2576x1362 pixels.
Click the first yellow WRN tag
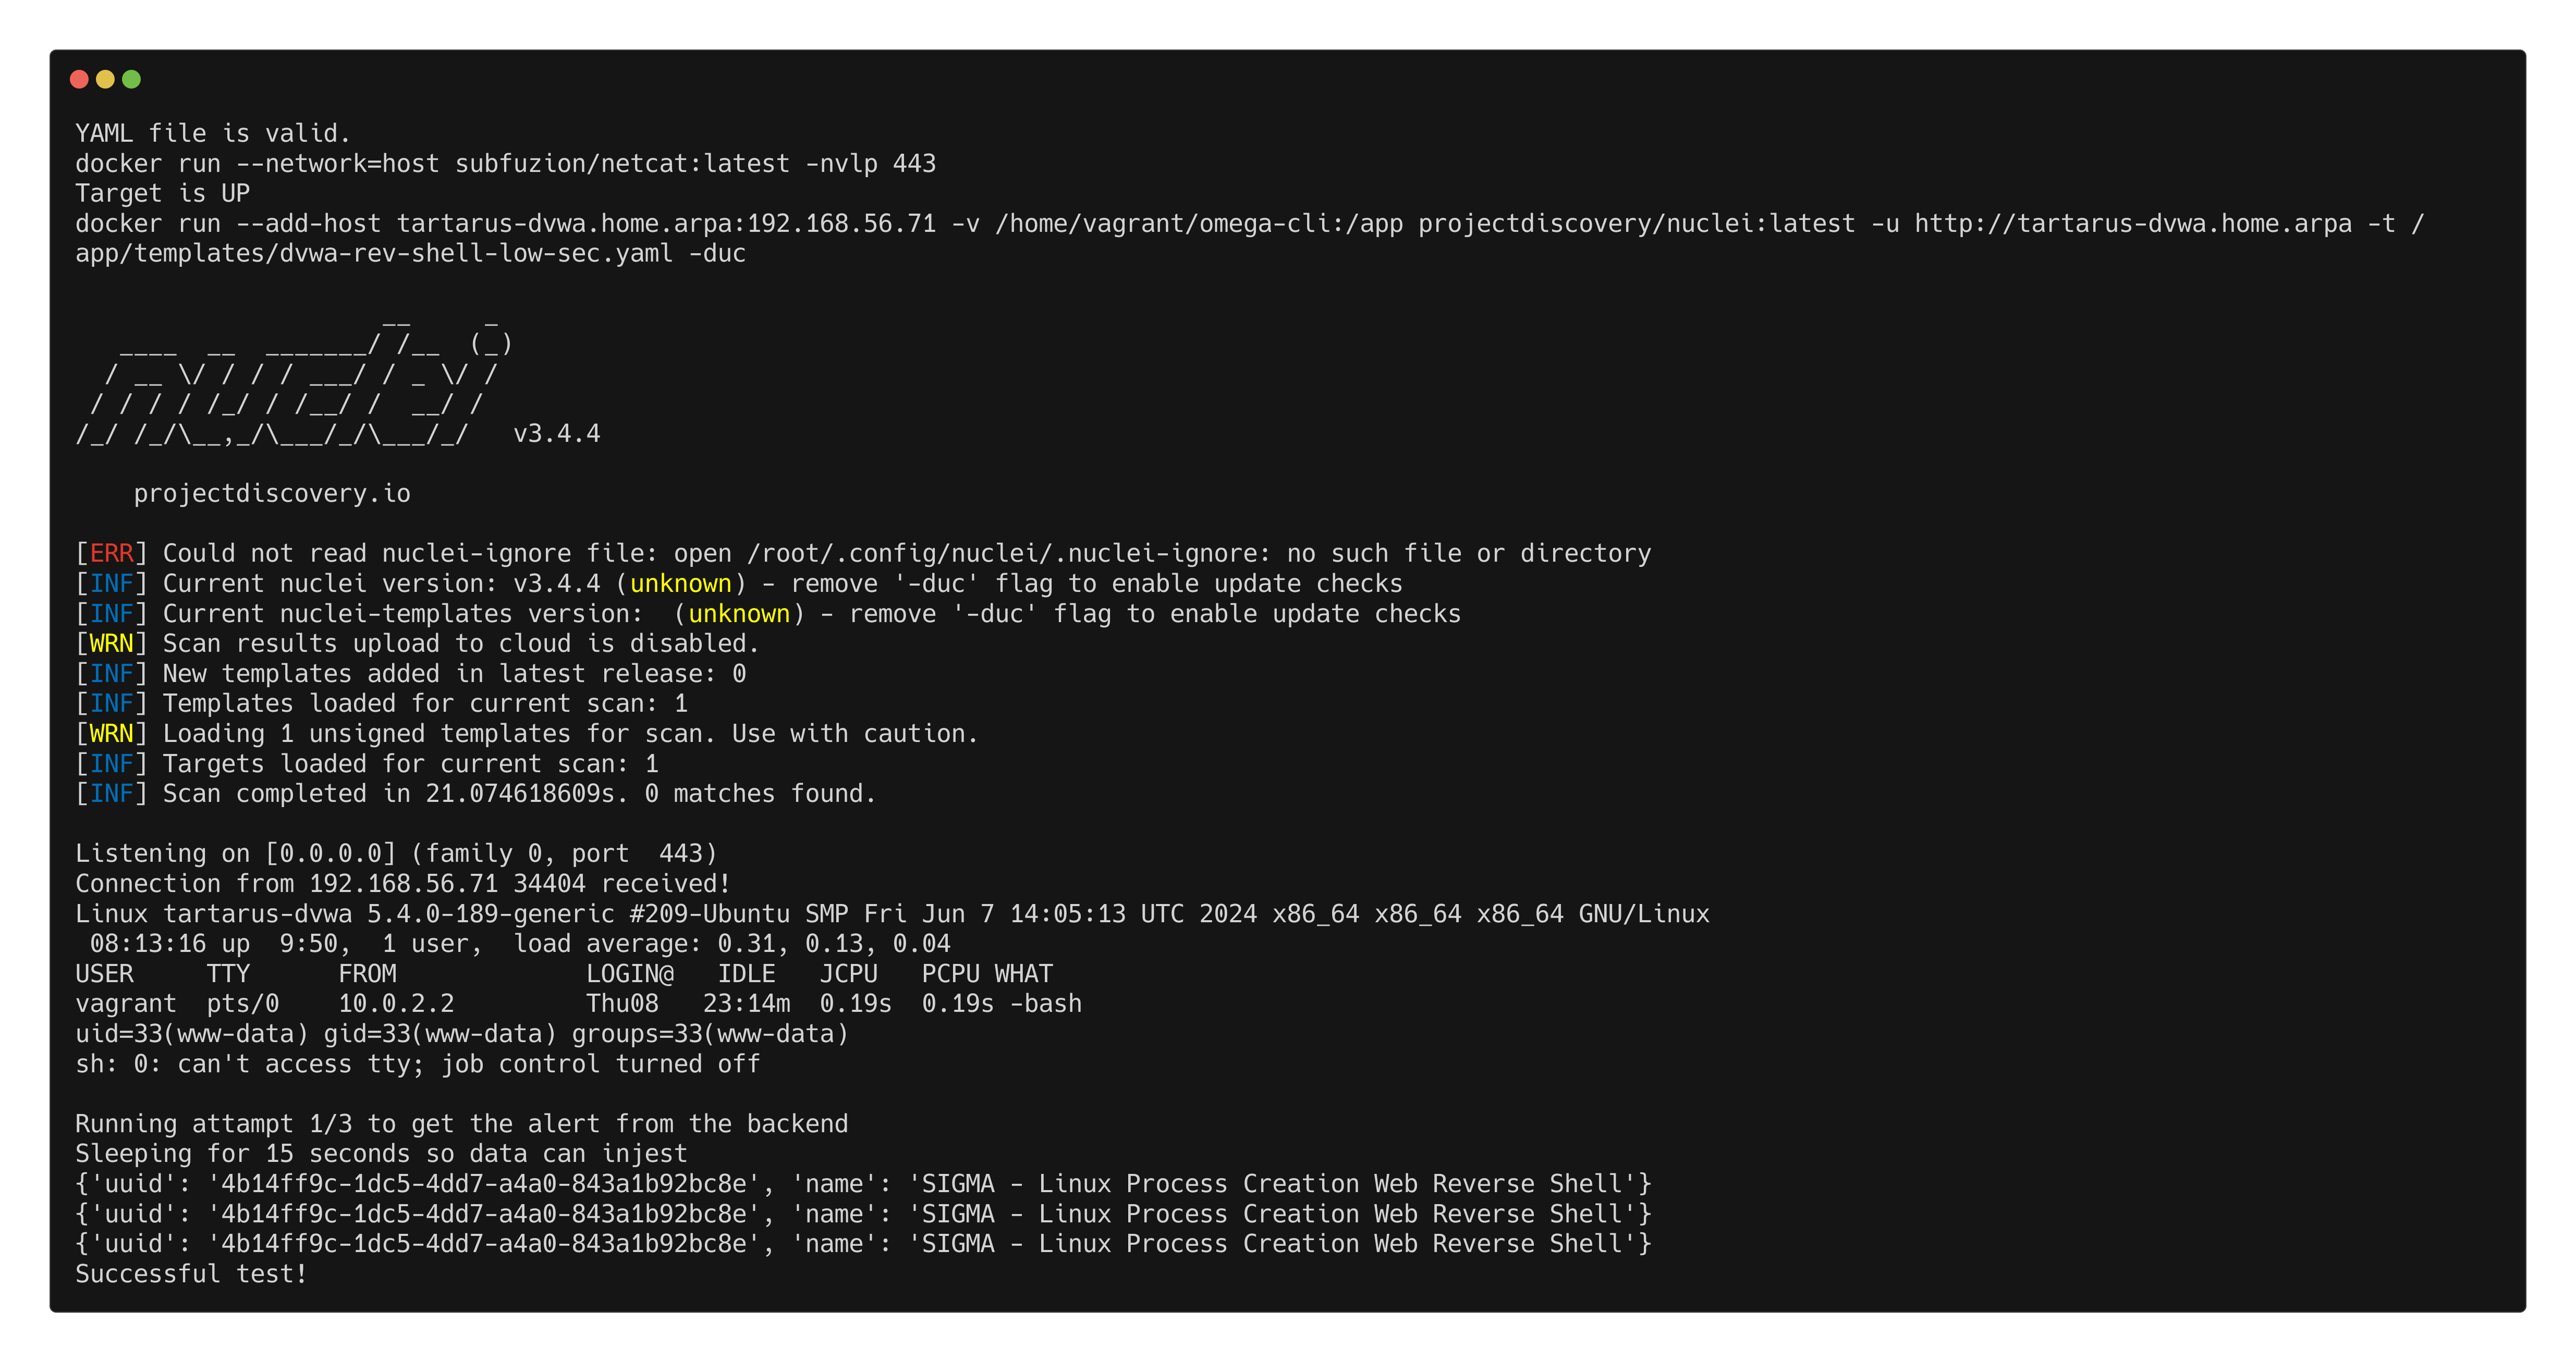(111, 643)
